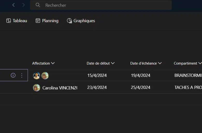Click the second assignee avatar in the top row
Screen dimensions: 202x133
click(x=45, y=76)
